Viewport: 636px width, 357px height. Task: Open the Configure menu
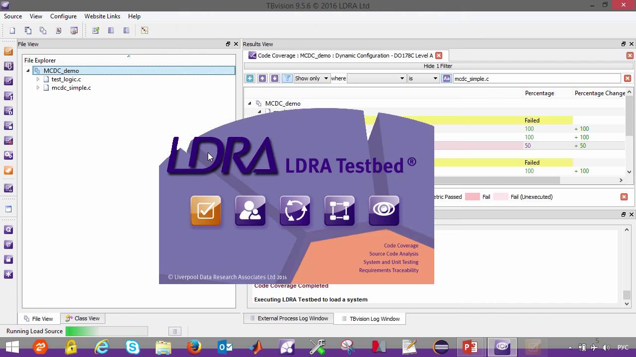[x=63, y=16]
